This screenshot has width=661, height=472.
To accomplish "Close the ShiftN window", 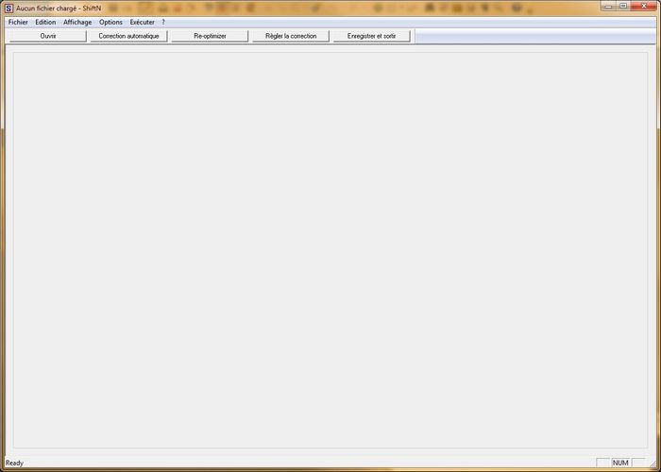I will (644, 6).
